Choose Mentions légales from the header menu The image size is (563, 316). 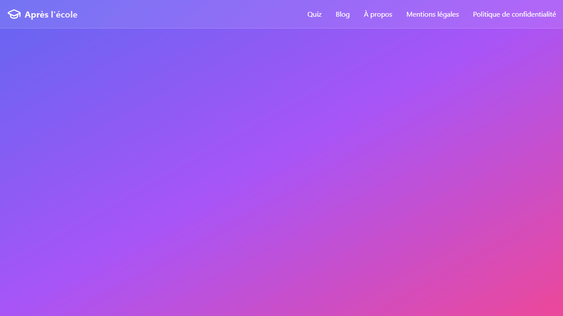point(432,14)
